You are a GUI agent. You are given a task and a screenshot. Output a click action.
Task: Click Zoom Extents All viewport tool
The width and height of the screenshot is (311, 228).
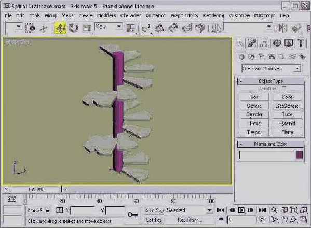(x=303, y=210)
